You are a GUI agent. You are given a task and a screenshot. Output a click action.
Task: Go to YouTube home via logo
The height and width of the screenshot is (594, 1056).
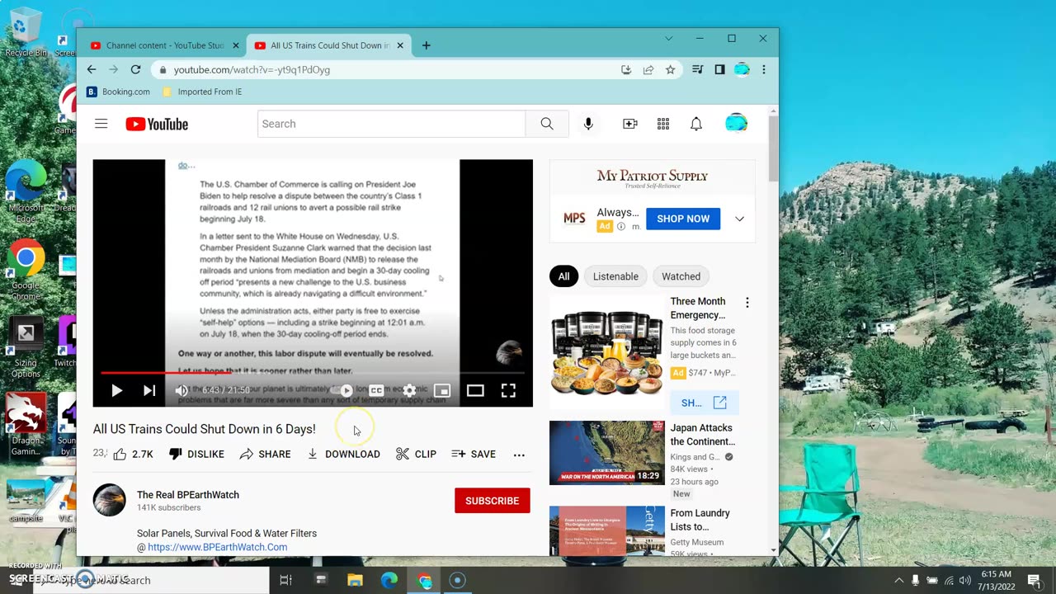pos(157,124)
